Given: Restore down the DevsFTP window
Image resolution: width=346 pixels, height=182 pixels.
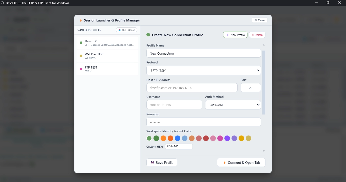Looking at the screenshot, I should tap(328, 3).
